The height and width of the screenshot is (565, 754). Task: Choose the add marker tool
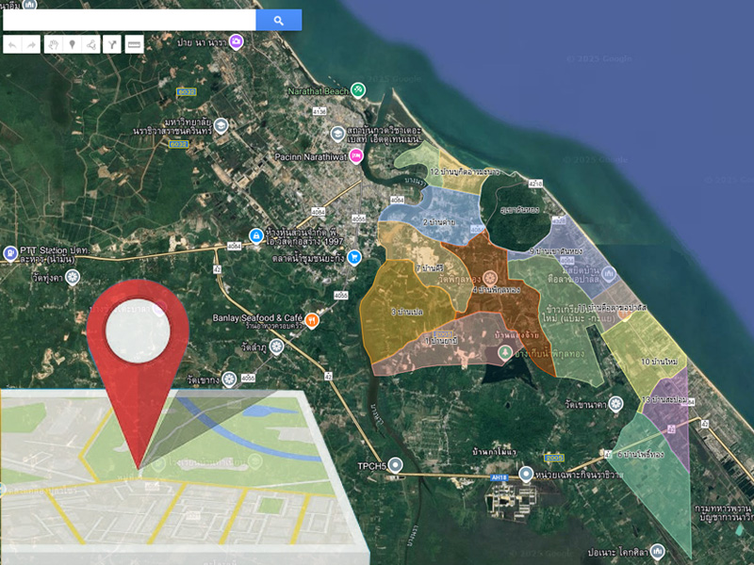72,44
